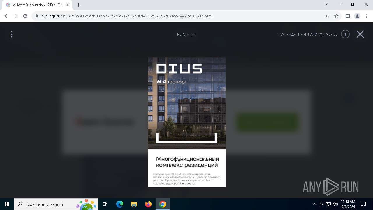Open File Explorer from taskbar

(134, 204)
